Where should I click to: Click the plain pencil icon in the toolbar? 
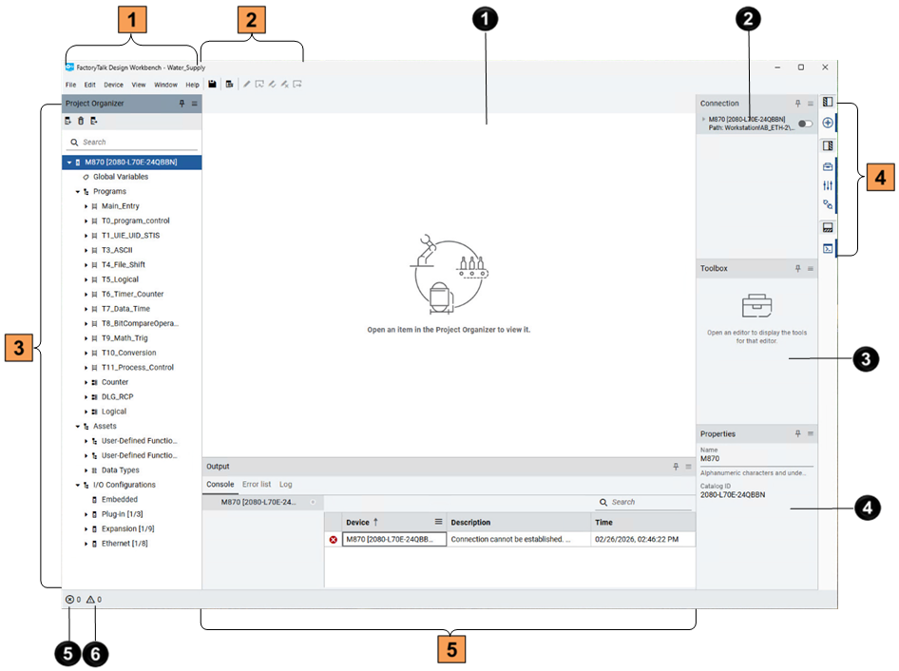pyautogui.click(x=246, y=85)
